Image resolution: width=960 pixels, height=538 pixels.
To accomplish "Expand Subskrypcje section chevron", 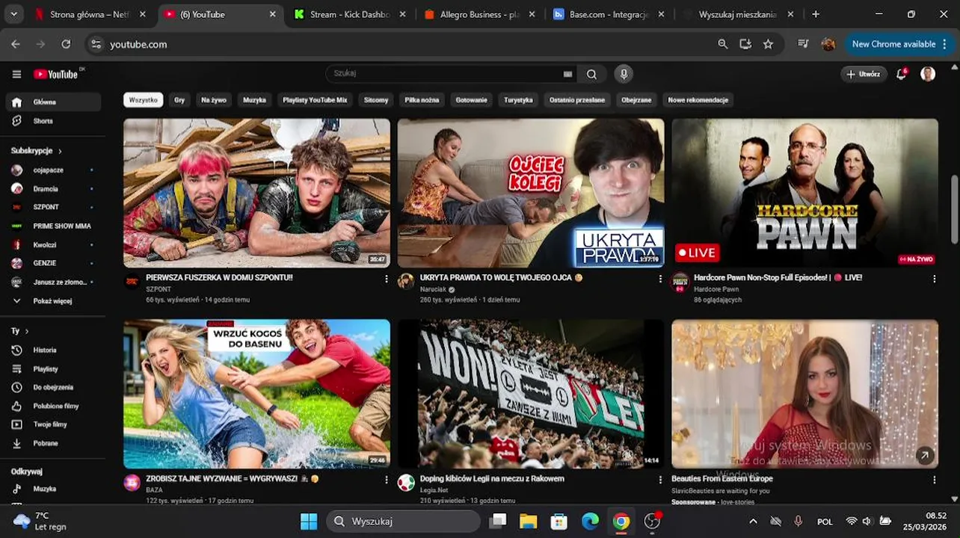I will click(x=60, y=151).
